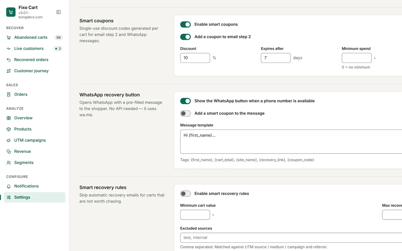Click the Customer journey route icon
402x251 pixels.
click(9, 71)
